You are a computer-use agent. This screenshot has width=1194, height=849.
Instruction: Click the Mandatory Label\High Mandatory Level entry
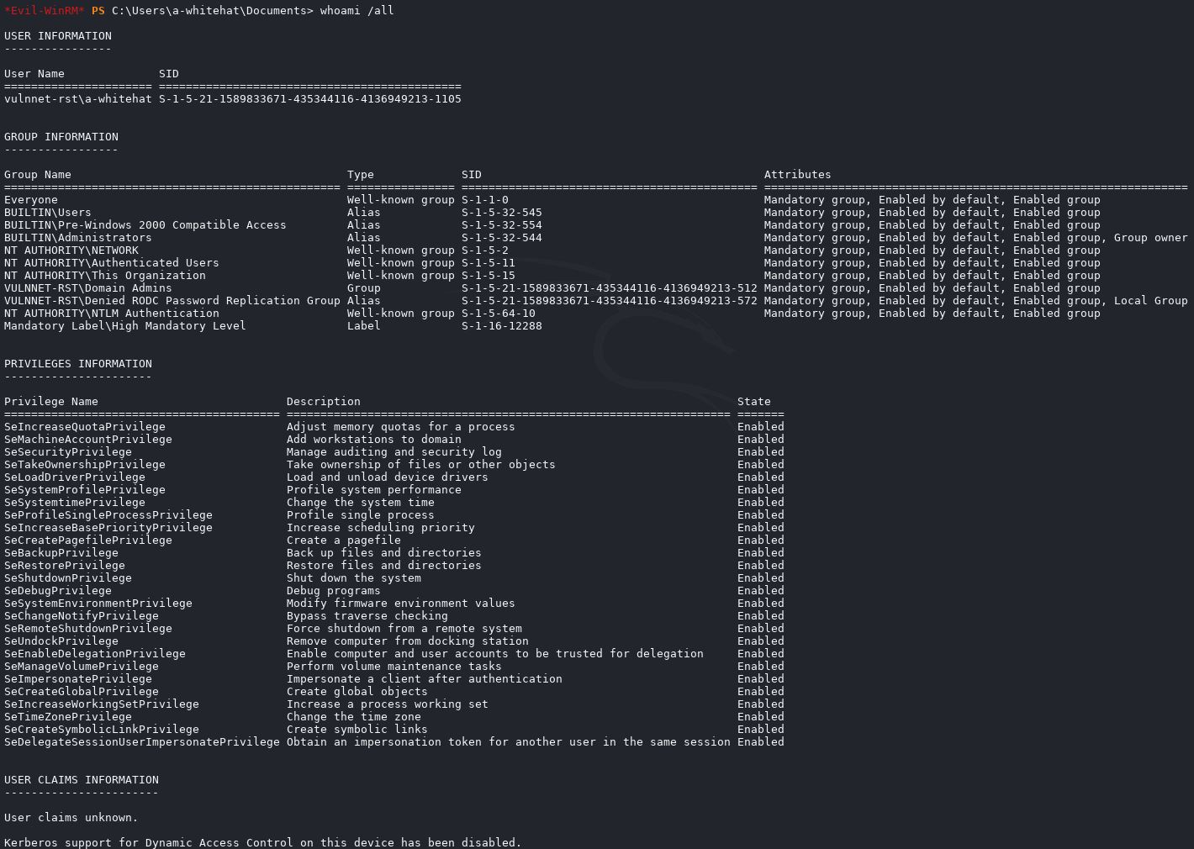pos(124,326)
